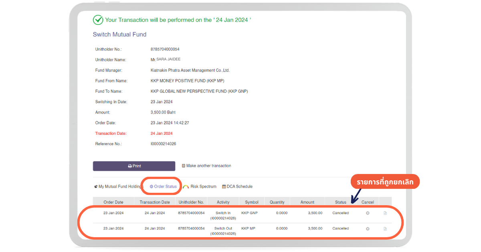Click the Risk Spectrum gauge icon
This screenshot has height=252, width=481.
point(186,187)
